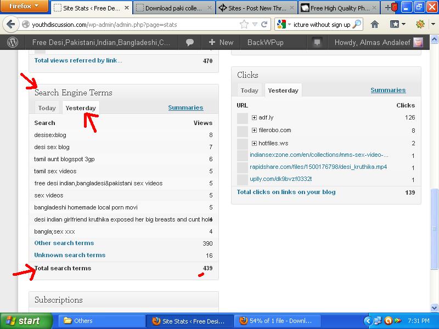Click the search magnifier icon
Viewport: 439px width, 329px height.
pyautogui.click(x=357, y=25)
